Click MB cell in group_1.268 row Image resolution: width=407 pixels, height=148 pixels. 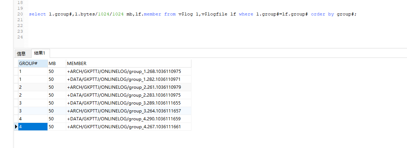(x=57, y=71)
